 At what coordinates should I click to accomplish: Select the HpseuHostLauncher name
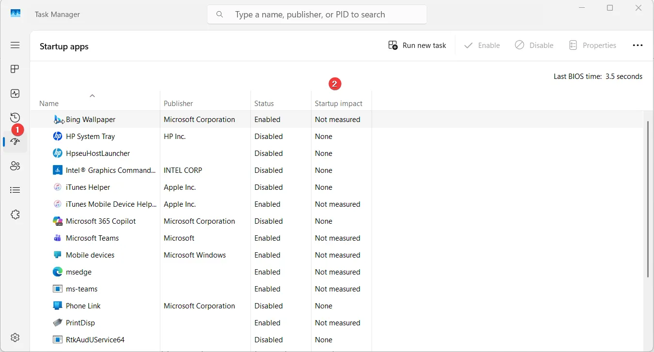[x=98, y=153]
